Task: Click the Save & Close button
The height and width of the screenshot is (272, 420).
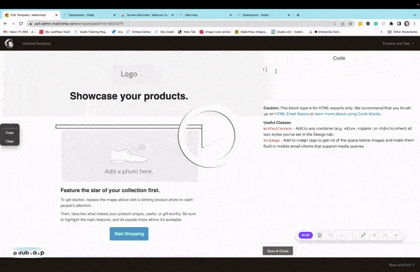Action: click(x=278, y=251)
